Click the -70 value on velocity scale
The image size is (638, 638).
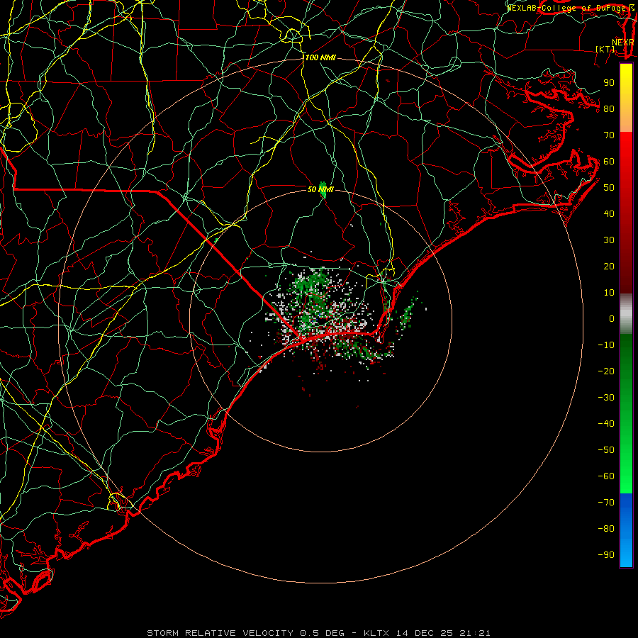(x=606, y=502)
